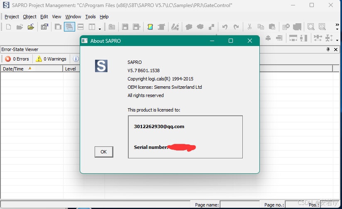Click the yellow folder with arrow icon

(x=31, y=27)
